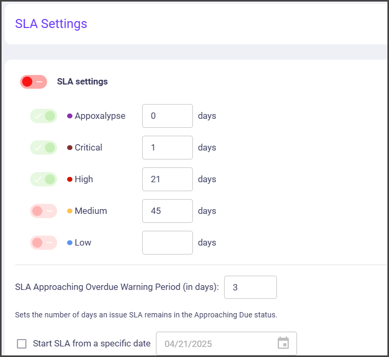Viewport: 389px width, 357px height.
Task: Select the High days input field
Action: coord(167,180)
